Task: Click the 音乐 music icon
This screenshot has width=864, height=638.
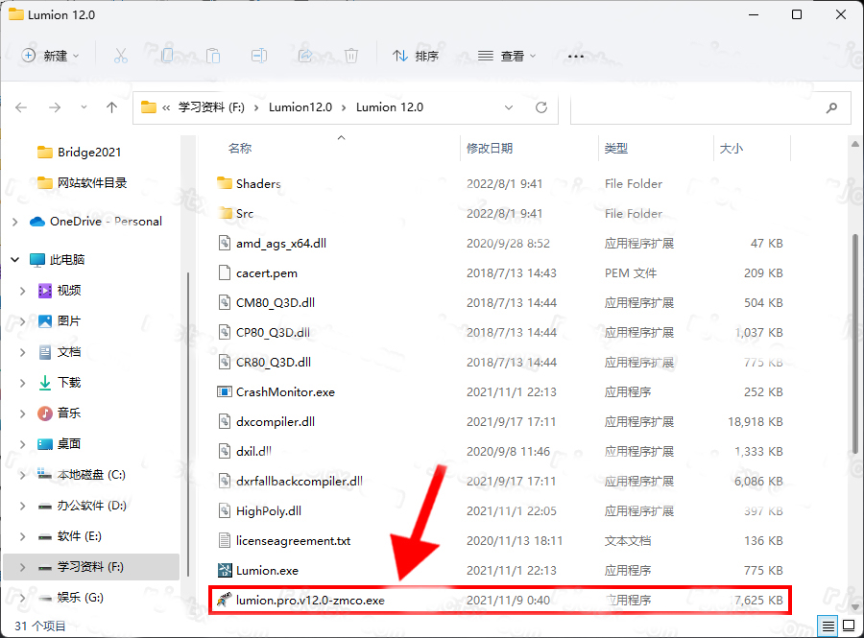Action: [45, 413]
